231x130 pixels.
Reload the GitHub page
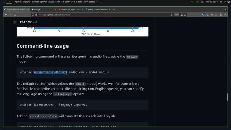[15, 14]
